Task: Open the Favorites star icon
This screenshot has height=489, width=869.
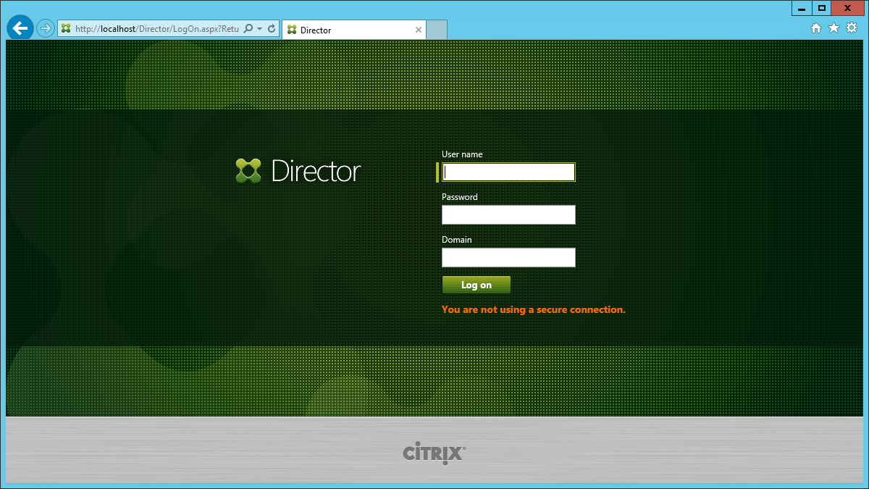Action: (x=834, y=28)
